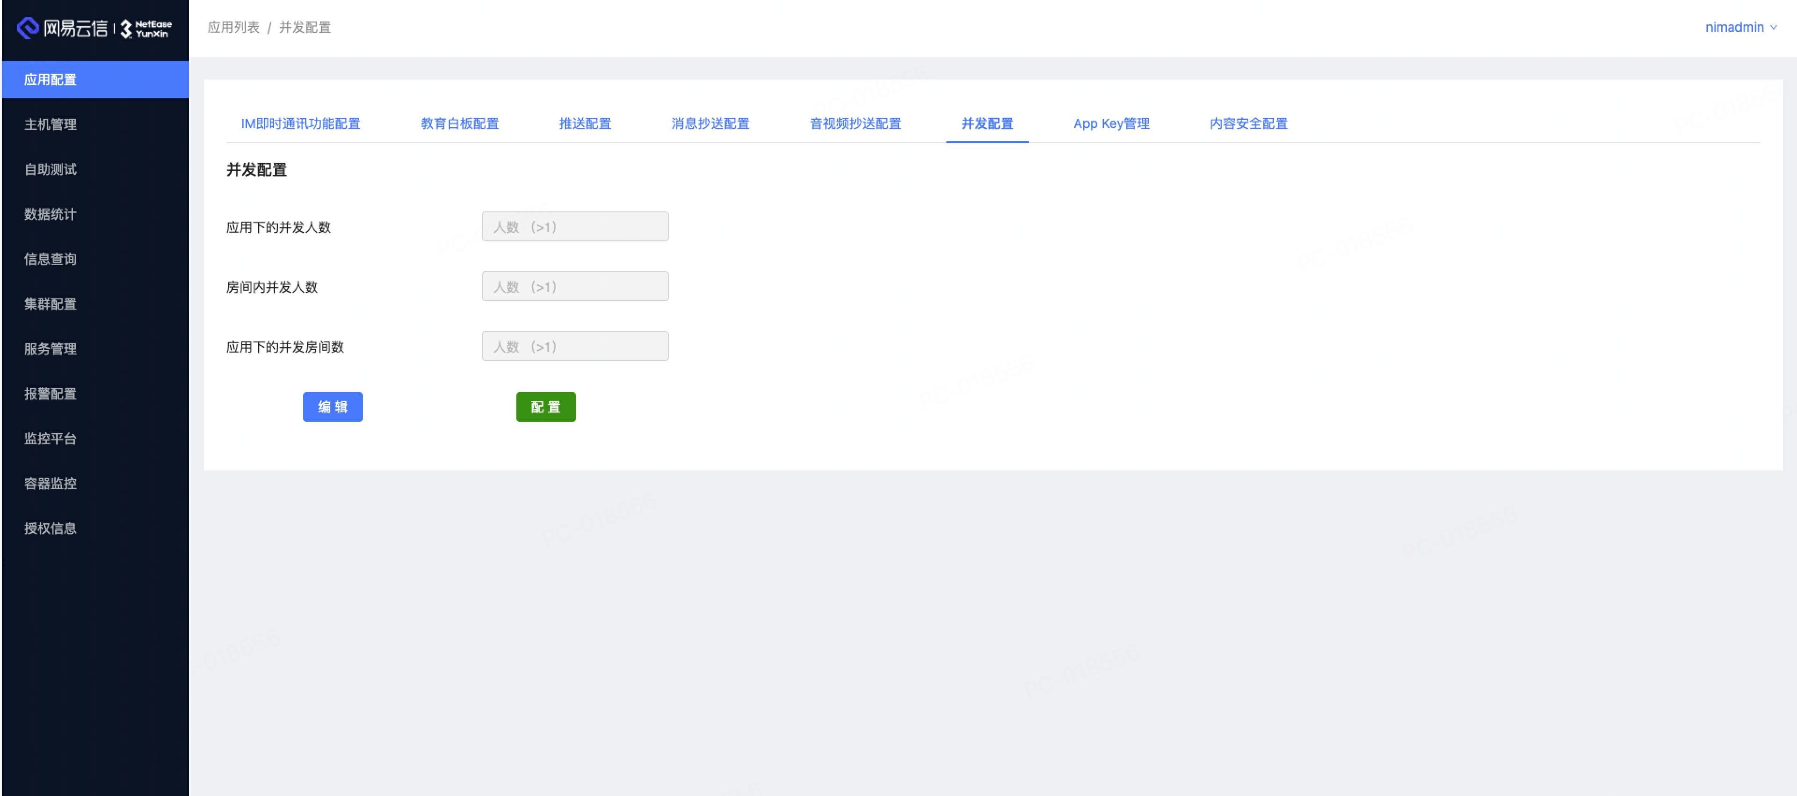Viewport: 1797px width, 796px height.
Task: Select 集群配置 in the sidebar
Action: (50, 304)
